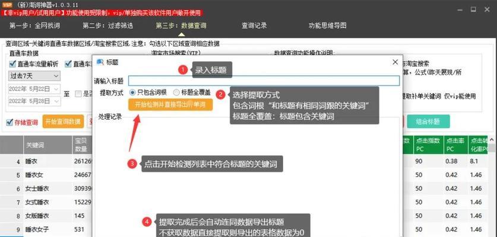Image resolution: width=497 pixels, height=237 pixels.
Task: Tick the checkbox next to 至
Action: coord(78,94)
